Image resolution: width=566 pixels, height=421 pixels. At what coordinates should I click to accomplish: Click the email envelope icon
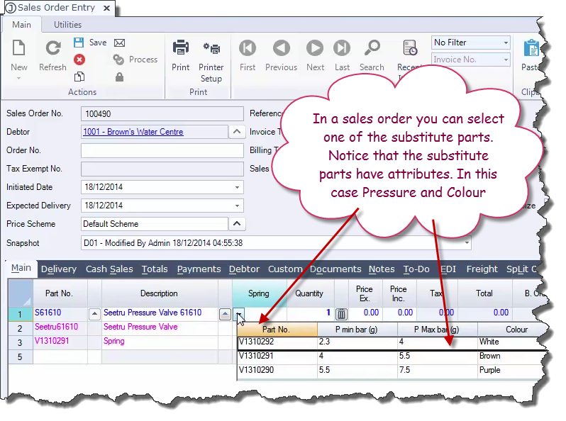[x=119, y=43]
